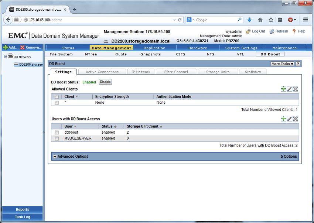Open the Task Log panel button
Image resolution: width=314 pixels, height=223 pixels.
click(23, 217)
